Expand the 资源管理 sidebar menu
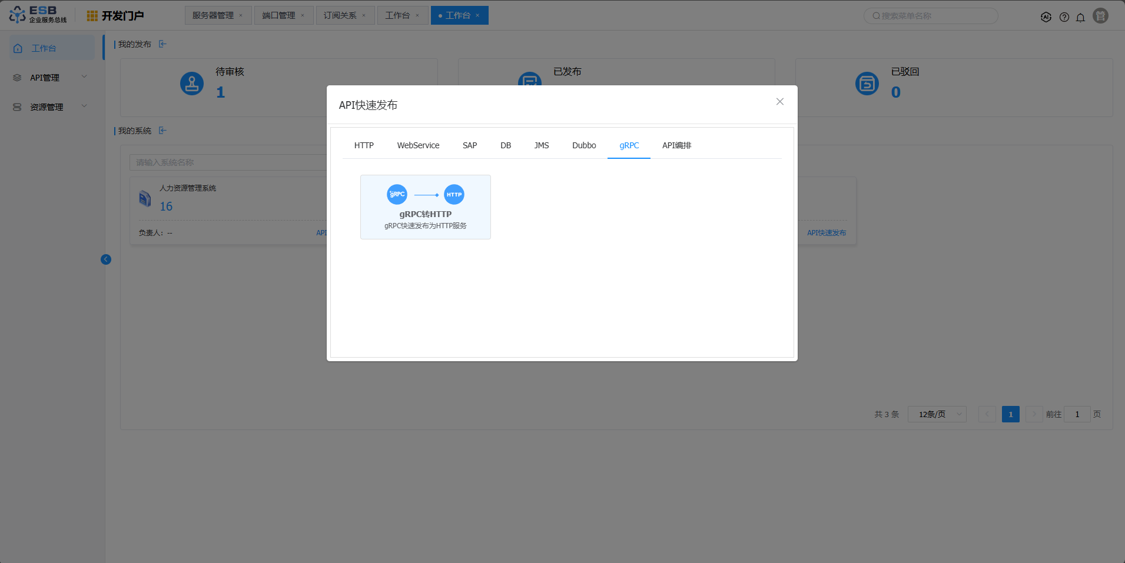Screen dimensions: 1125x563 tap(51, 107)
